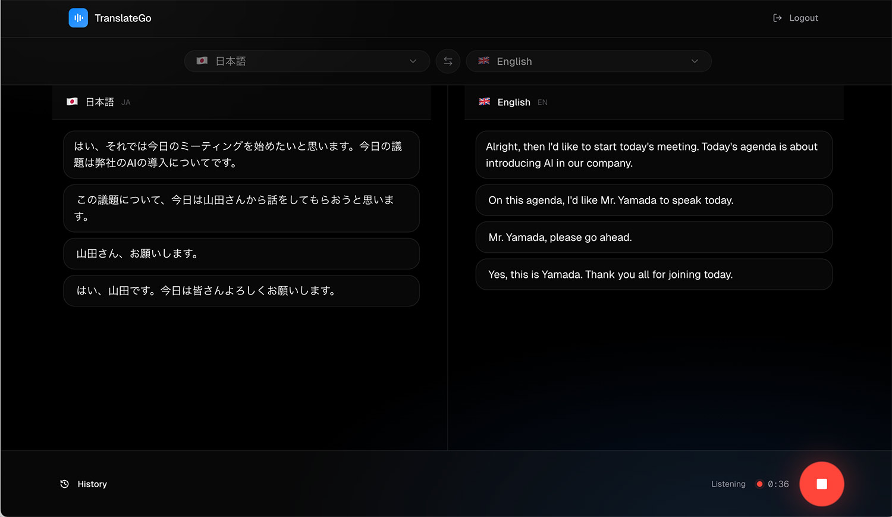
Task: Select the Japanese message starting はい、それでは今日の
Action: point(241,155)
